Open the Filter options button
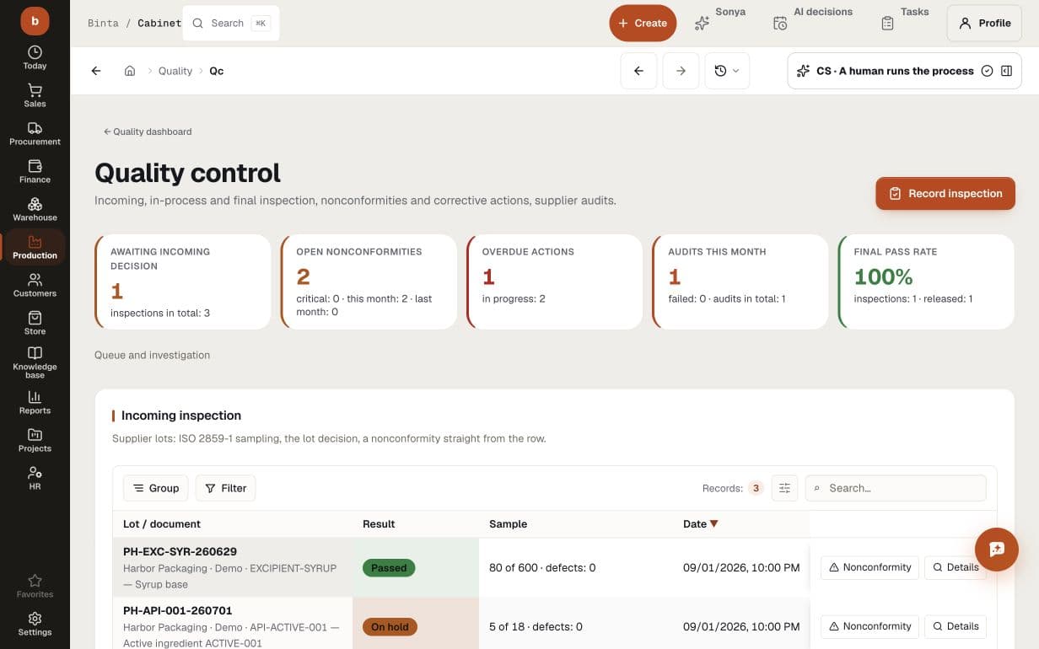The width and height of the screenshot is (1039, 649). point(226,488)
